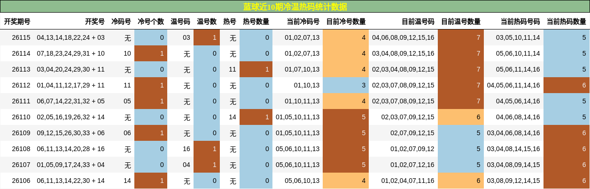Click hot codes 04,06,08,14,16
This screenshot has height=189, width=590.
click(x=518, y=117)
